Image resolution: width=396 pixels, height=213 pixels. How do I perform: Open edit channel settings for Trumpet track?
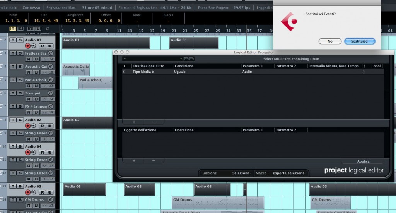pos(51,93)
